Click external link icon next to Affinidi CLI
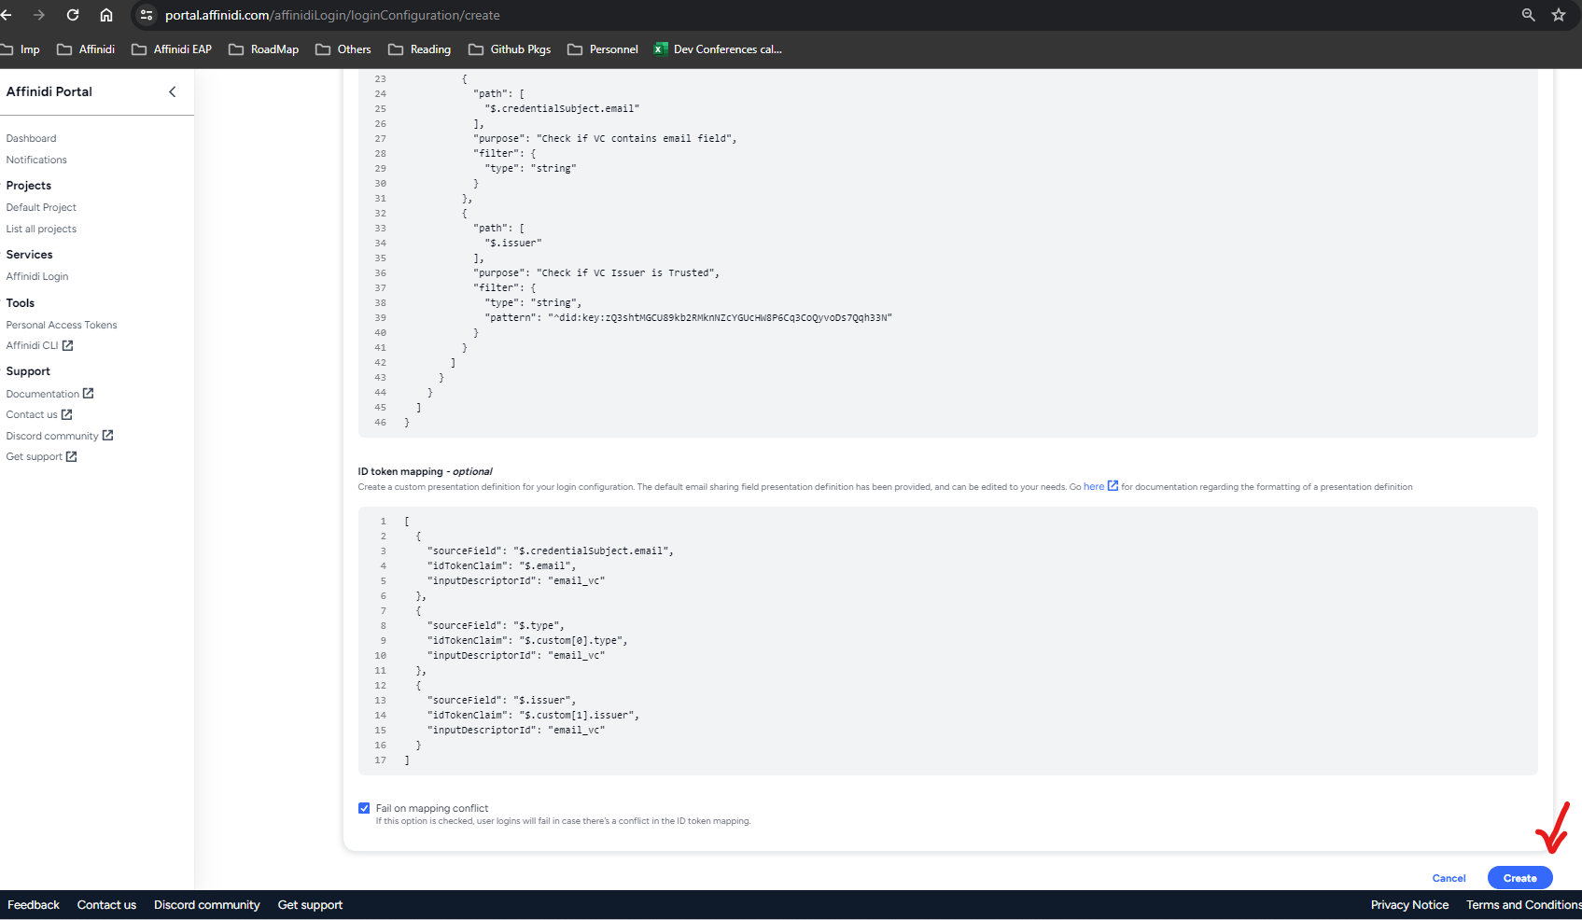This screenshot has width=1582, height=920. tap(67, 345)
